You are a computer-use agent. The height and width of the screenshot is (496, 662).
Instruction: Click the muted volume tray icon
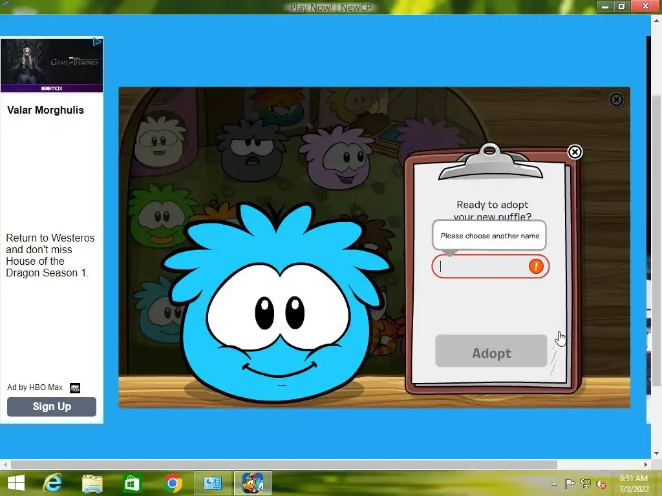(601, 483)
